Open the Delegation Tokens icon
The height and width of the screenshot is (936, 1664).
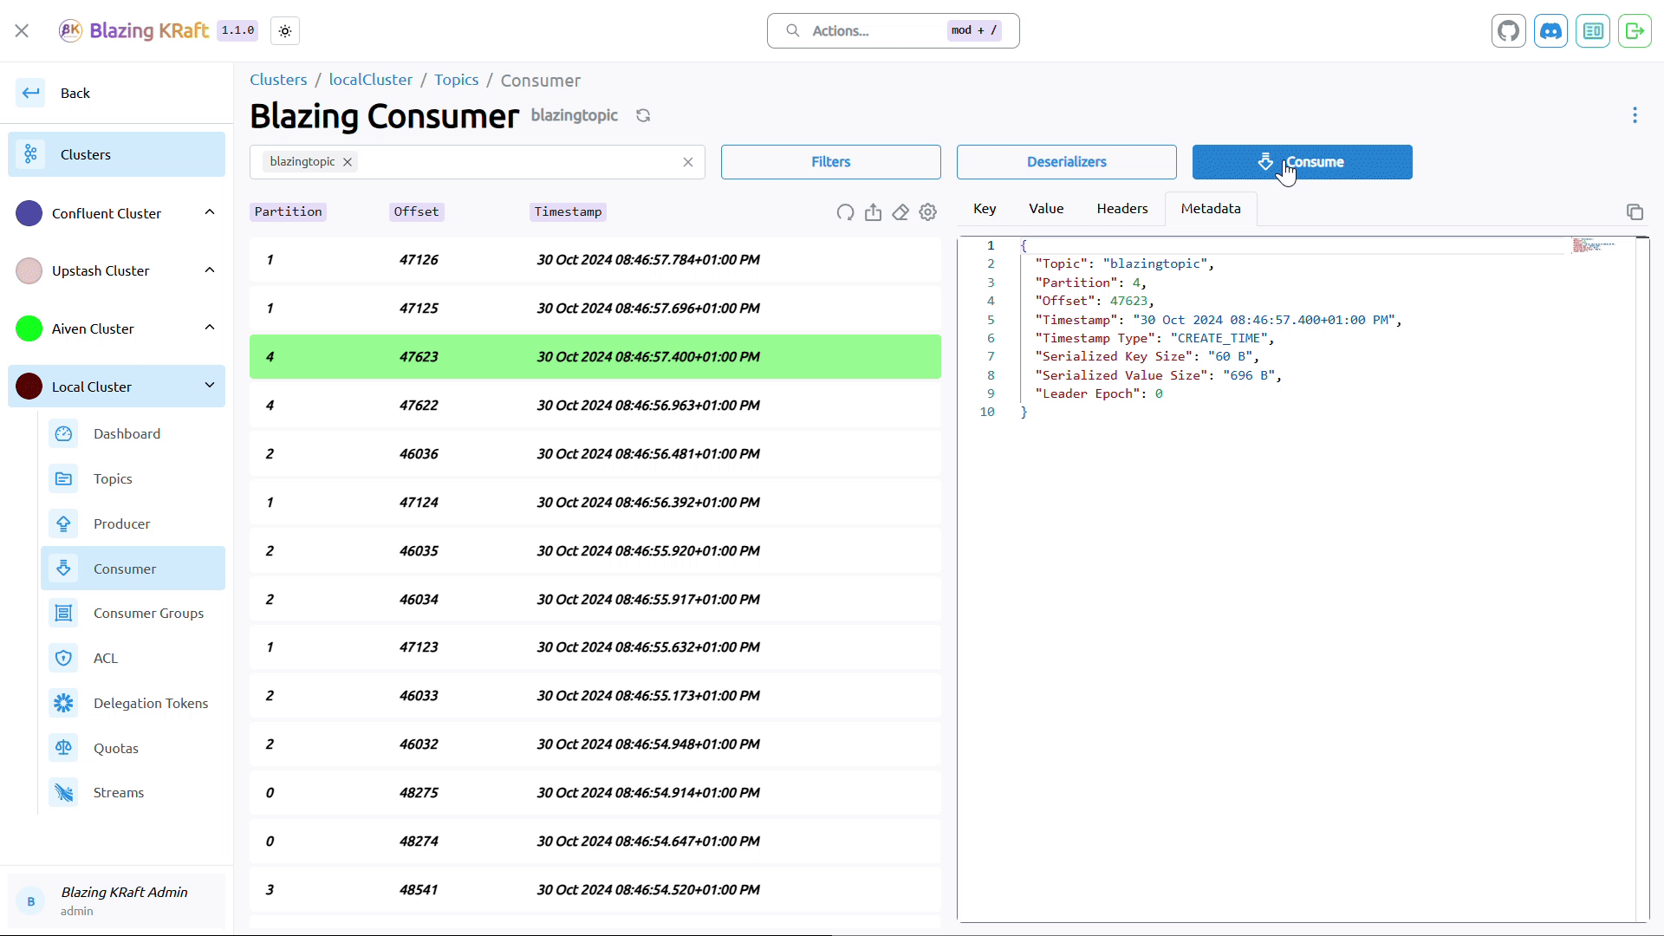[63, 703]
